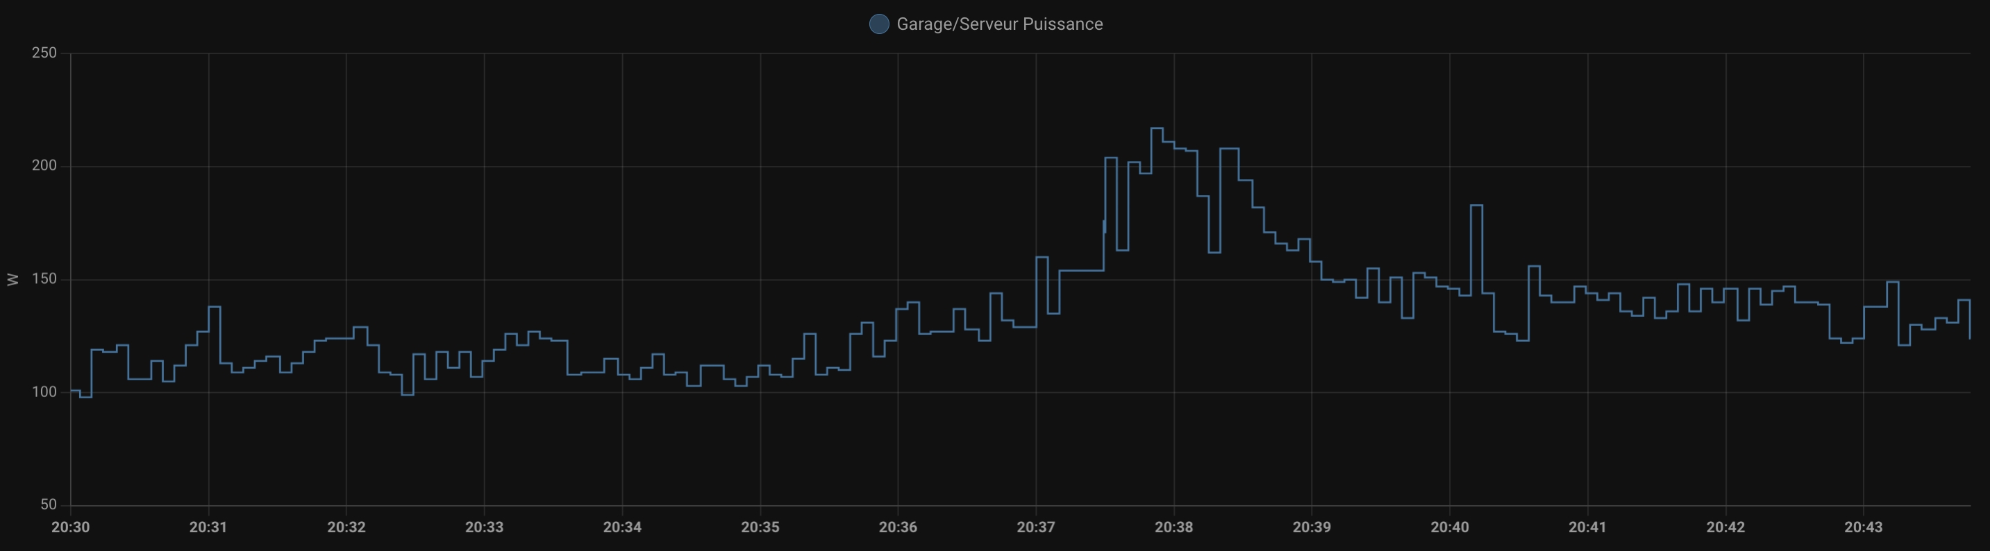The image size is (1990, 551).
Task: Click the W unit label on the y-axis
Action: click(x=12, y=280)
